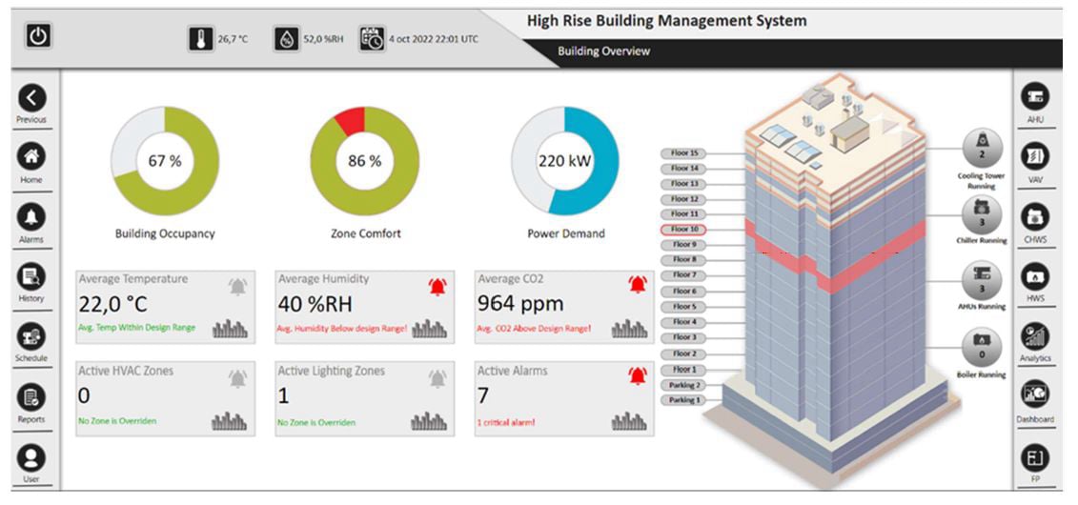Open the Alarms bell in sidebar

pyautogui.click(x=31, y=217)
